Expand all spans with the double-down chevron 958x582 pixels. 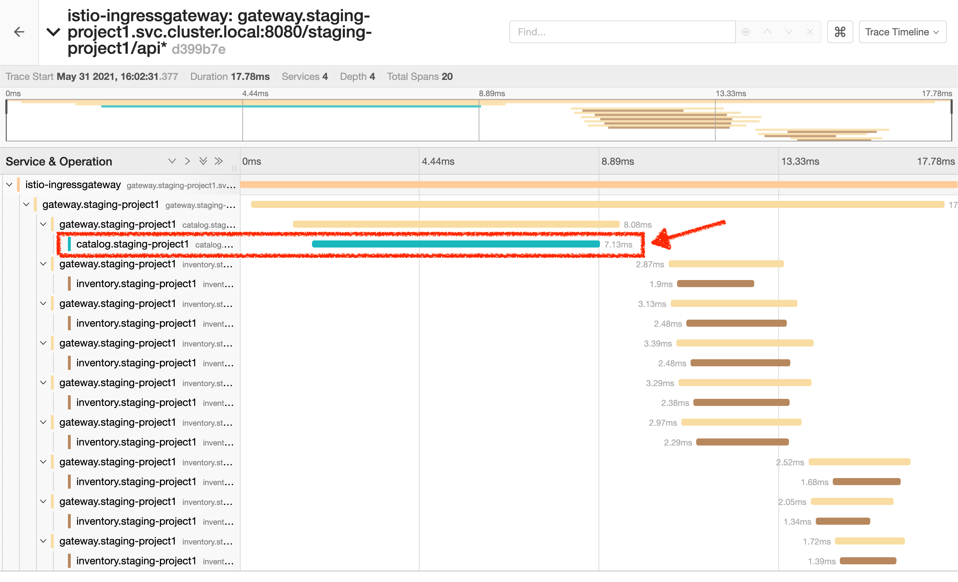tap(203, 161)
